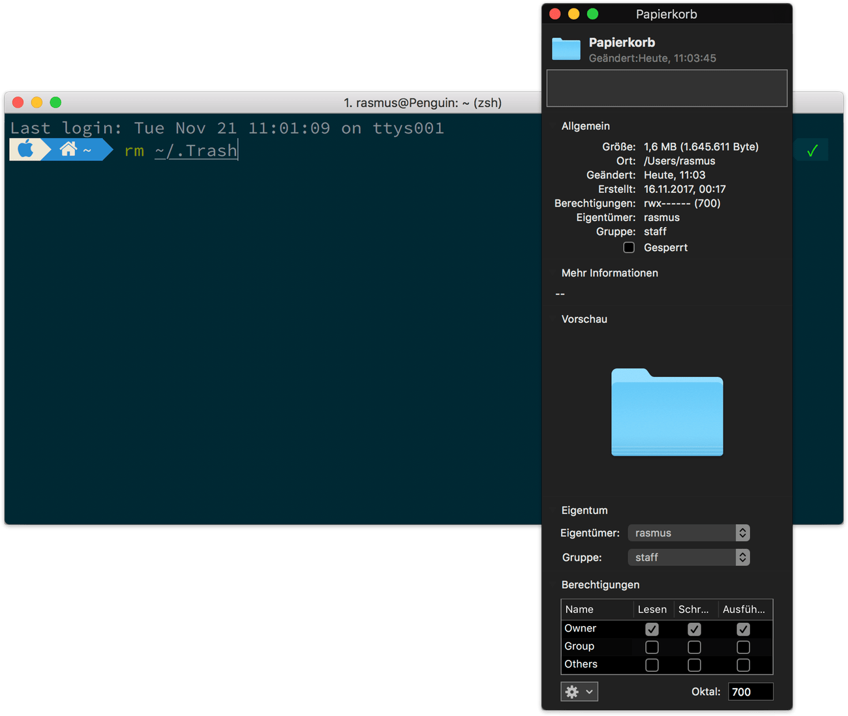Minimize the Papierkorb info window
The image size is (848, 716).
pos(574,14)
